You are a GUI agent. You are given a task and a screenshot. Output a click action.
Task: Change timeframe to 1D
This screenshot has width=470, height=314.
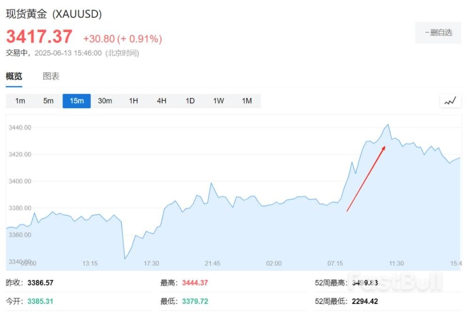[x=190, y=101]
